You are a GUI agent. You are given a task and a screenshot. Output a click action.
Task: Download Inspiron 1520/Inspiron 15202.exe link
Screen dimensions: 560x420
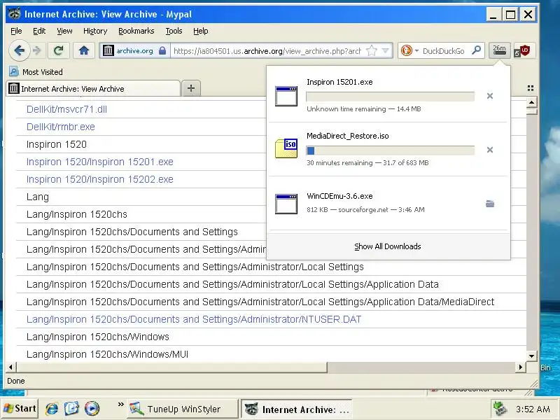(99, 179)
